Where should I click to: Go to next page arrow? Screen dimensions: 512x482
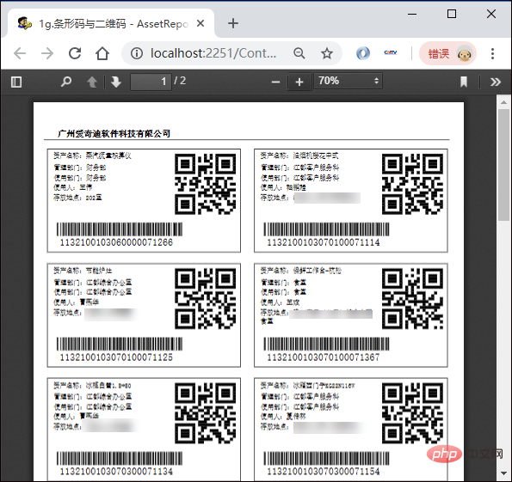[x=116, y=82]
